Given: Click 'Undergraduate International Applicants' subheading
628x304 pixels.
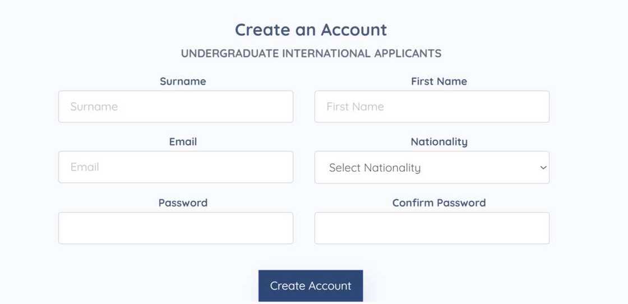Looking at the screenshot, I should (x=311, y=54).
